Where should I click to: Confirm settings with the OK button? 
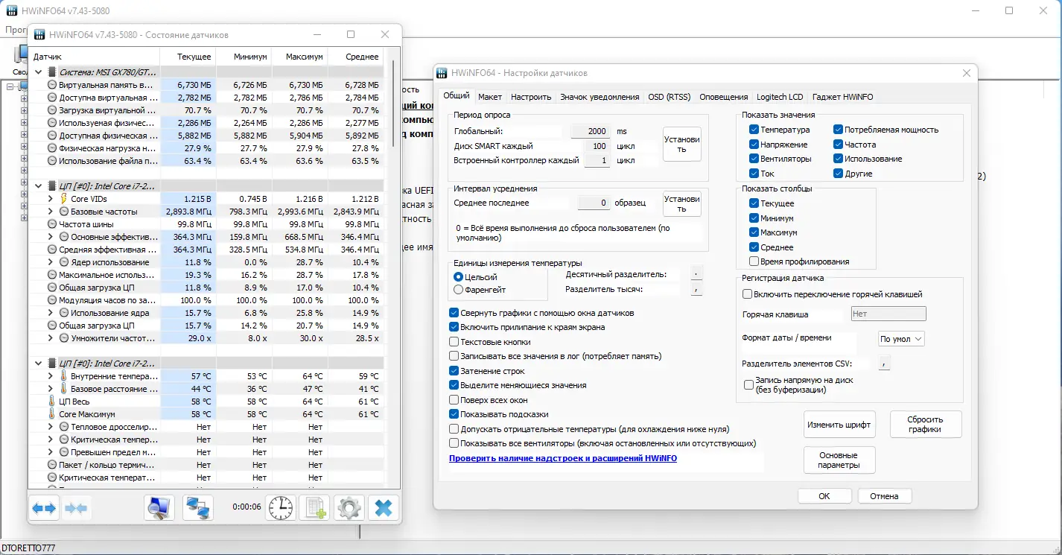pyautogui.click(x=824, y=496)
